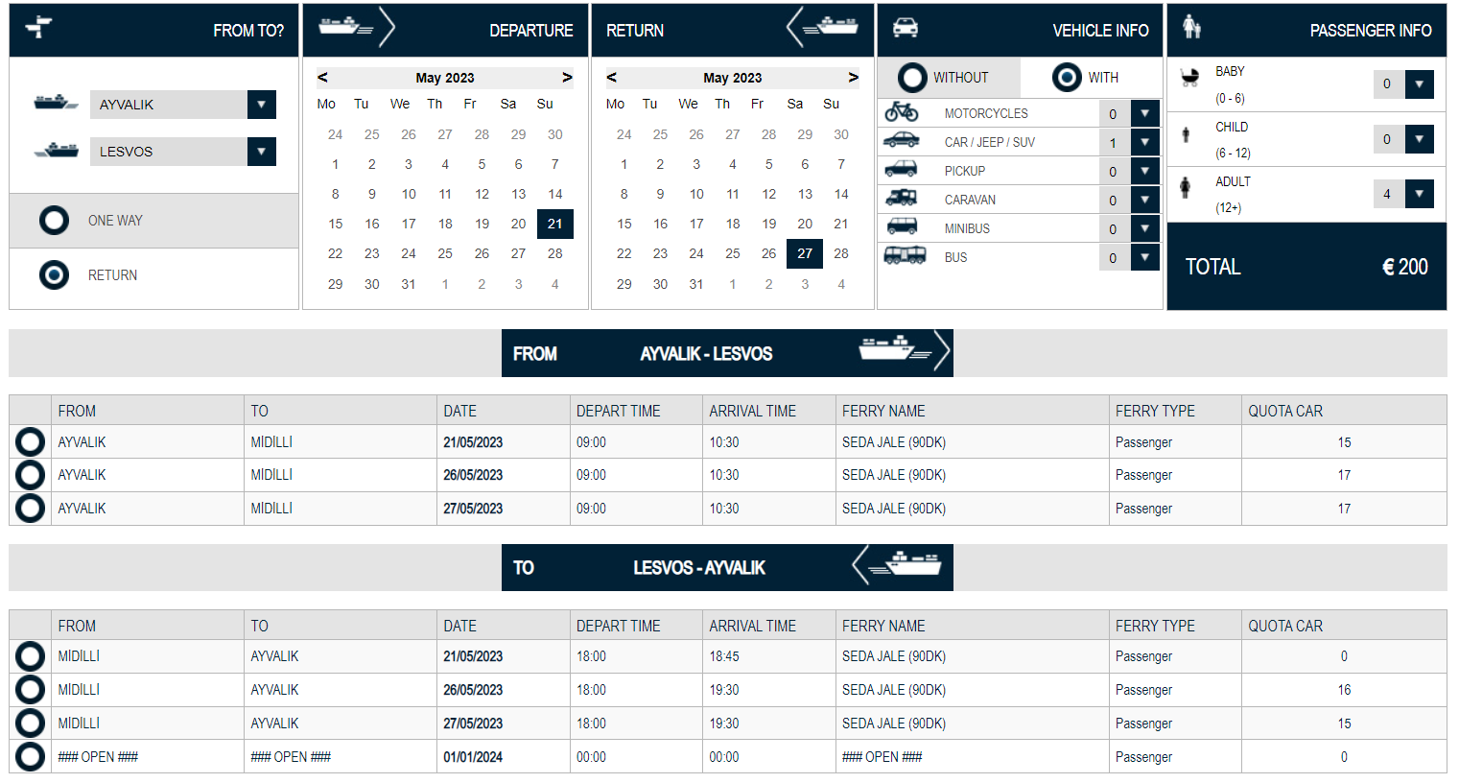Click the Total € 200 price box
This screenshot has height=783, width=1459.
click(1306, 267)
